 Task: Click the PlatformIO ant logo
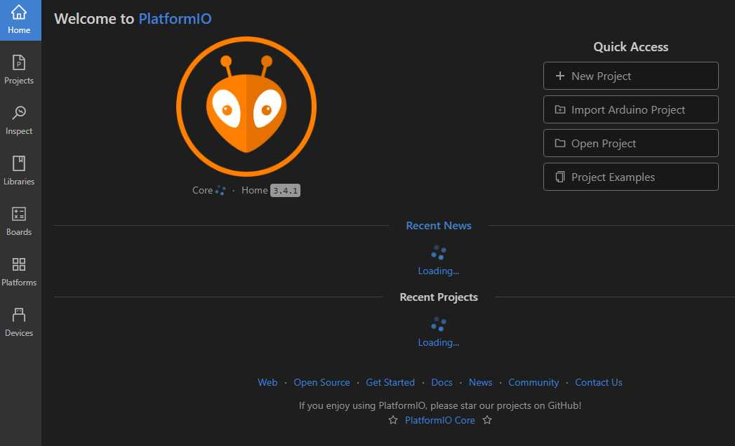(x=246, y=105)
